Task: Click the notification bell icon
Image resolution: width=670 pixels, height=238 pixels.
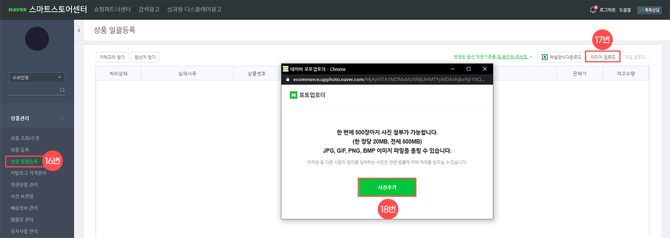Action: pos(593,10)
